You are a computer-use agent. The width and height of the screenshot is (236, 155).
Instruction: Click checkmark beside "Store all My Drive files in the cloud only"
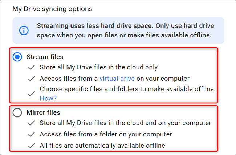(32, 68)
